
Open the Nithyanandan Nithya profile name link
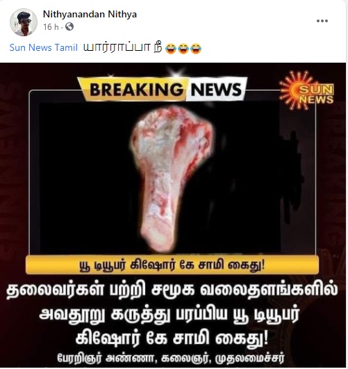[x=90, y=14]
